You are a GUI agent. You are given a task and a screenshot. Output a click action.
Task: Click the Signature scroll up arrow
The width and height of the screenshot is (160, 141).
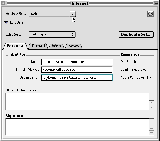point(152,128)
